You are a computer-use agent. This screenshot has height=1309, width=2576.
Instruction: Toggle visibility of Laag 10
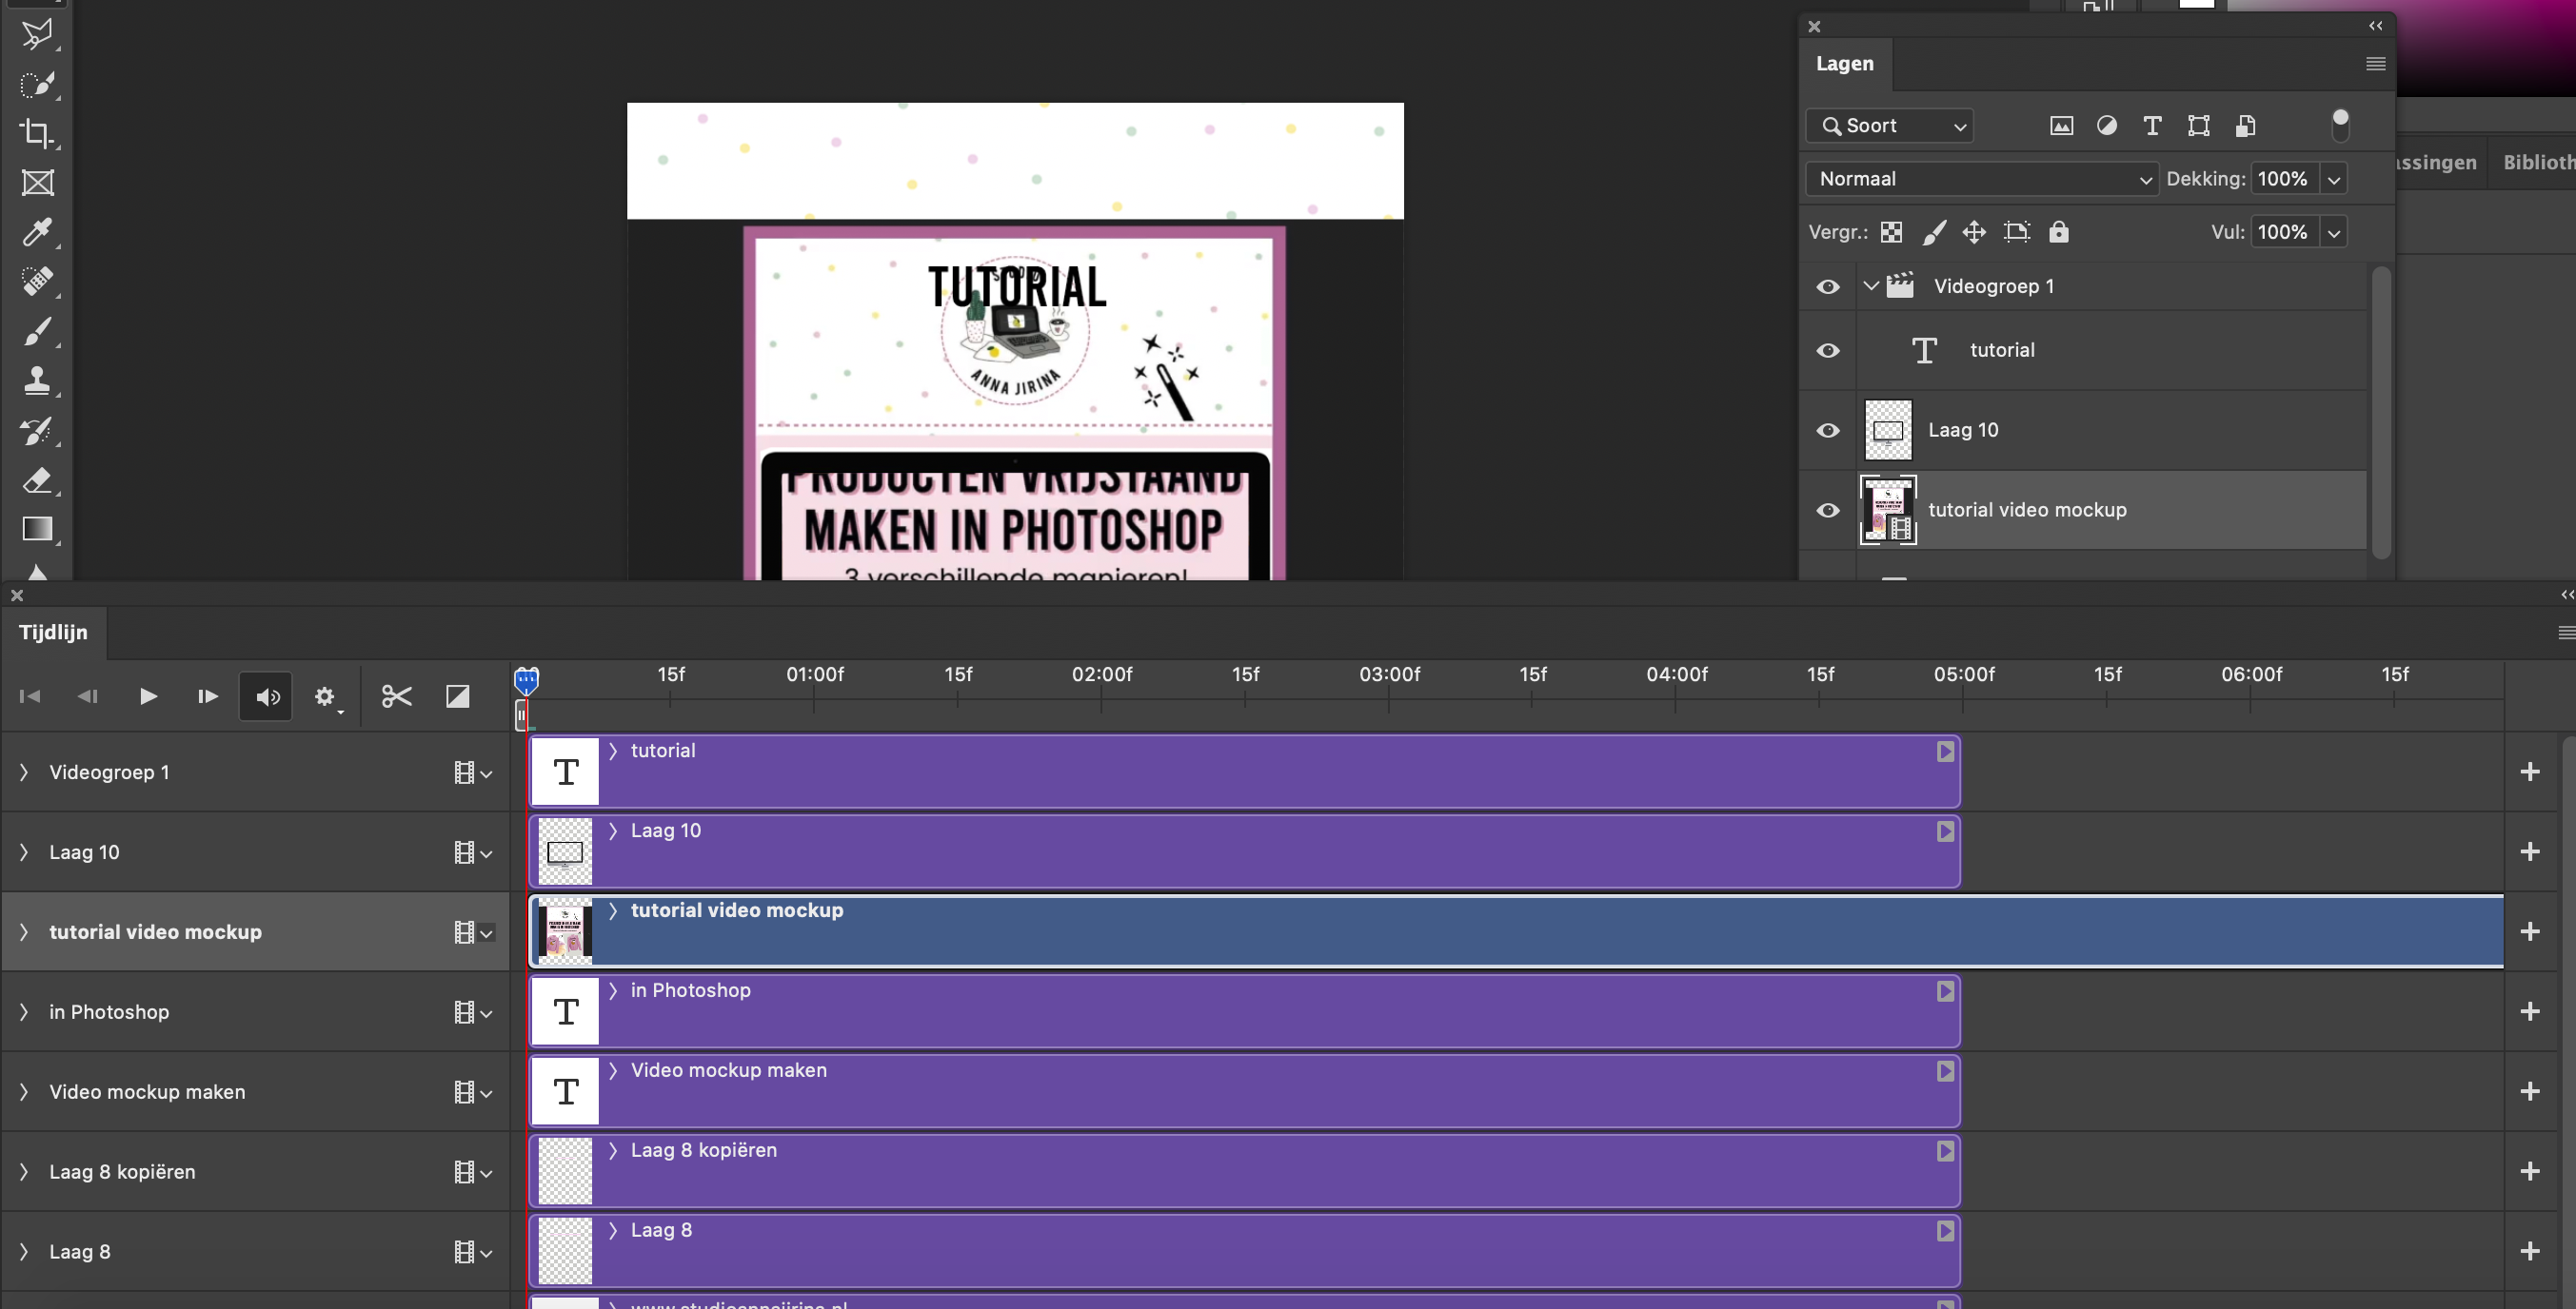1827,430
